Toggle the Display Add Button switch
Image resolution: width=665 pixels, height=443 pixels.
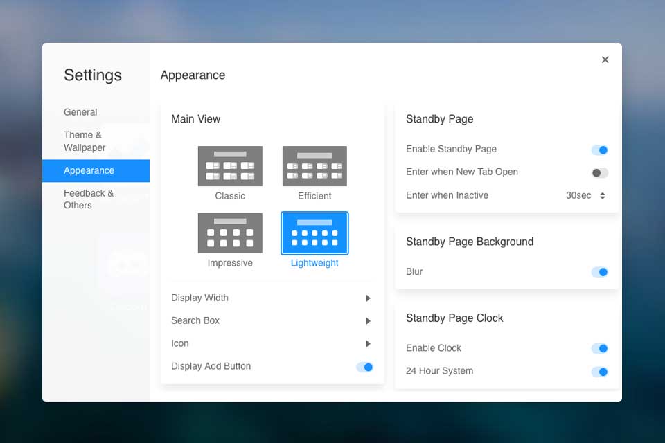point(365,367)
